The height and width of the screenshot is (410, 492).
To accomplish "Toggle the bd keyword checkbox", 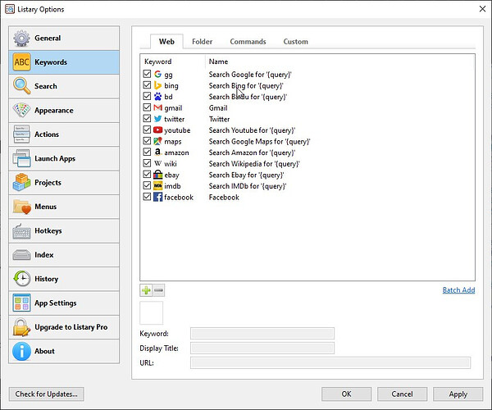I will [147, 96].
